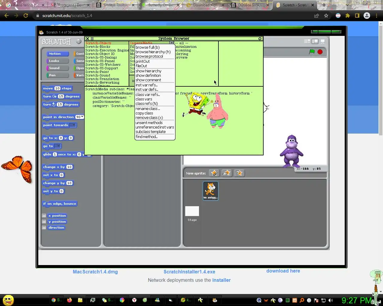Image resolution: width=383 pixels, height=306 pixels.
Task: Open Chrome extensions puzzle icon
Action: click(348, 16)
